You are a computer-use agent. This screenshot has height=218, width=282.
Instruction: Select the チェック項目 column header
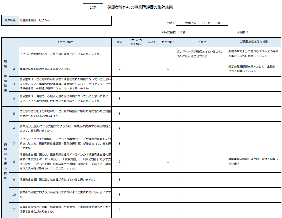click(x=65, y=42)
